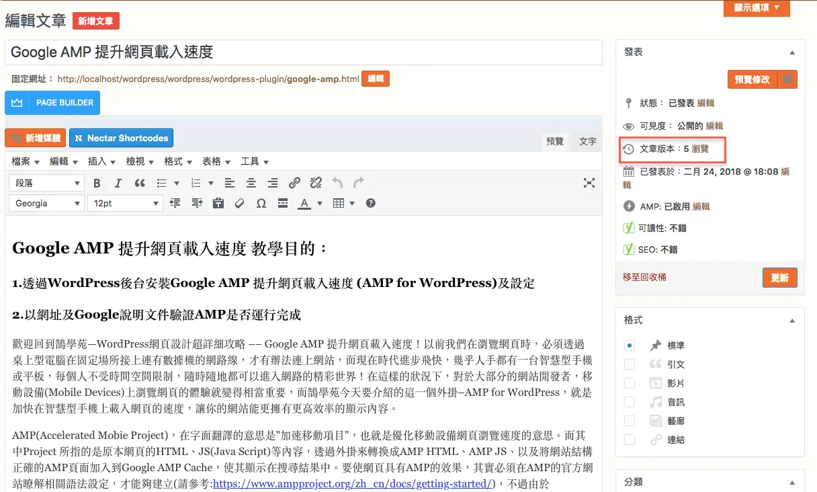Click the 更新 update button
The height and width of the screenshot is (492, 817).
pyautogui.click(x=780, y=278)
